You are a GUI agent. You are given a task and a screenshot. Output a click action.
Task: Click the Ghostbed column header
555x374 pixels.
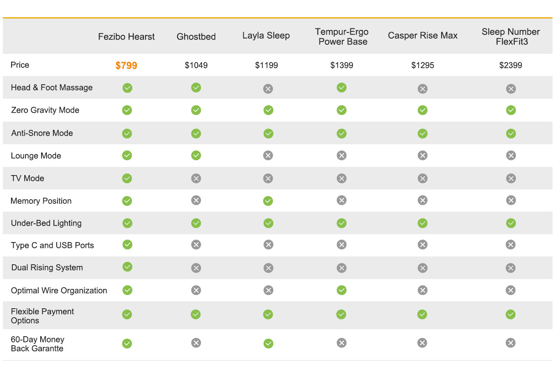[x=196, y=37]
